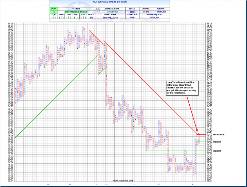
Task: Select the SMAX score value 10
Action: click(53, 11)
